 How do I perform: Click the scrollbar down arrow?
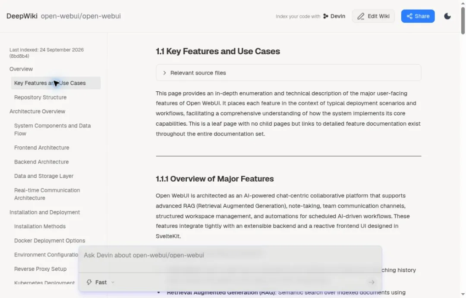pyautogui.click(x=463, y=295)
